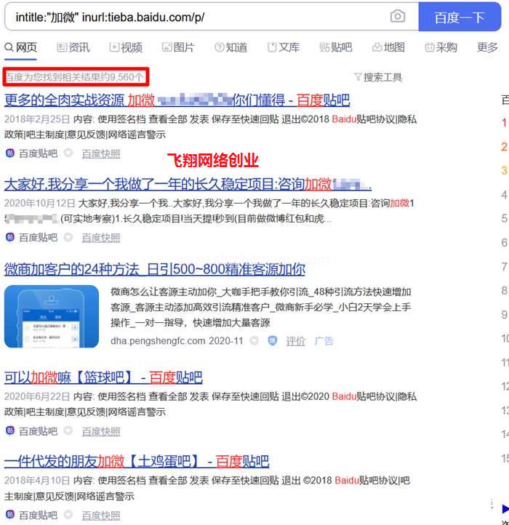The height and width of the screenshot is (525, 509).
Task: Switch to the 贴吧 tab
Action: click(335, 47)
